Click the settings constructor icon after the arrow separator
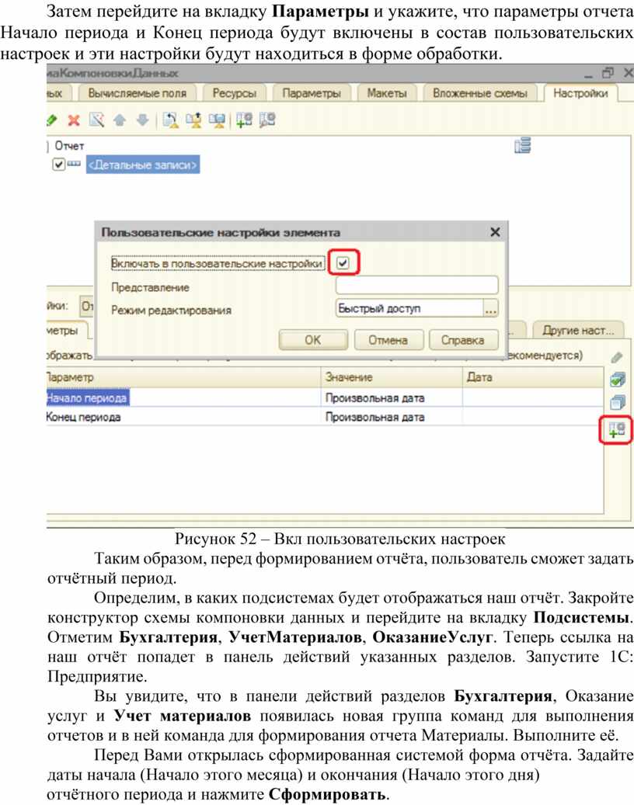Image resolution: width=634 pixels, height=805 pixels. pyautogui.click(x=171, y=120)
